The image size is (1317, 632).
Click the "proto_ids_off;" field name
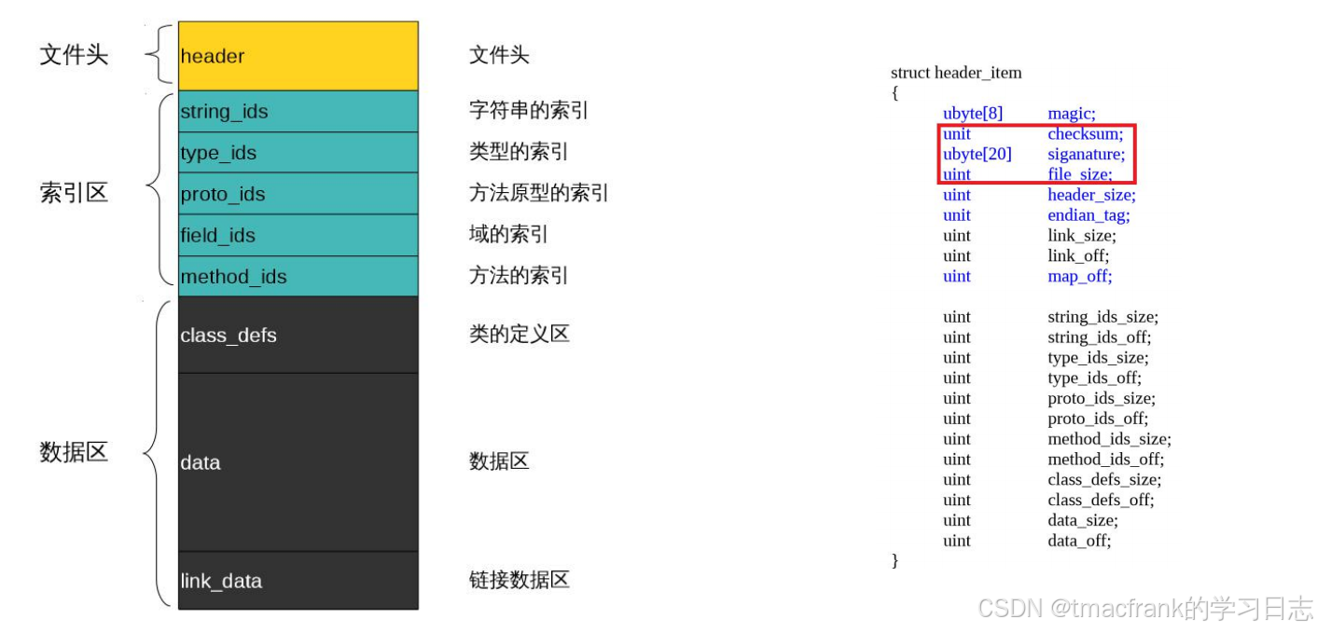tap(1099, 419)
